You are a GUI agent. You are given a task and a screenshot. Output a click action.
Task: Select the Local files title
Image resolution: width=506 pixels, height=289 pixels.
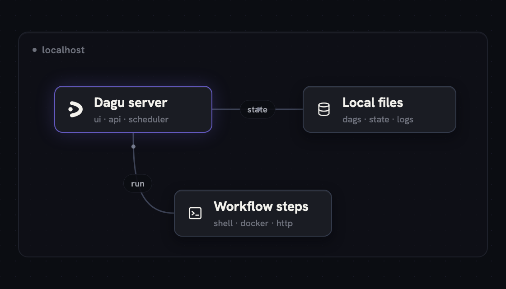[x=373, y=103]
